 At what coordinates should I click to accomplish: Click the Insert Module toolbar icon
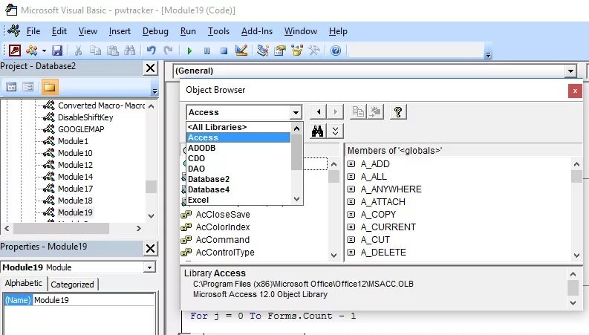(x=31, y=50)
